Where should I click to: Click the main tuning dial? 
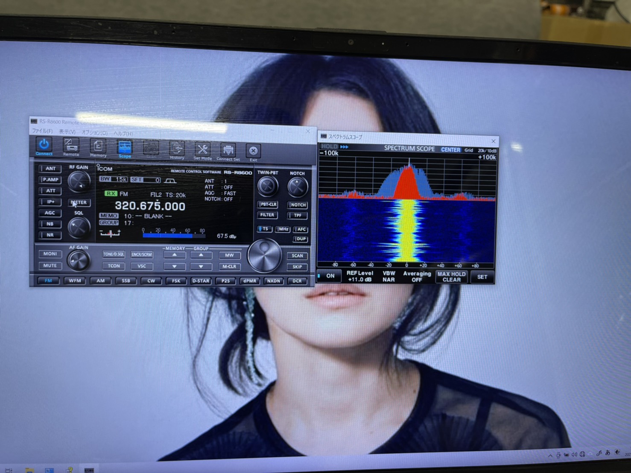(265, 255)
